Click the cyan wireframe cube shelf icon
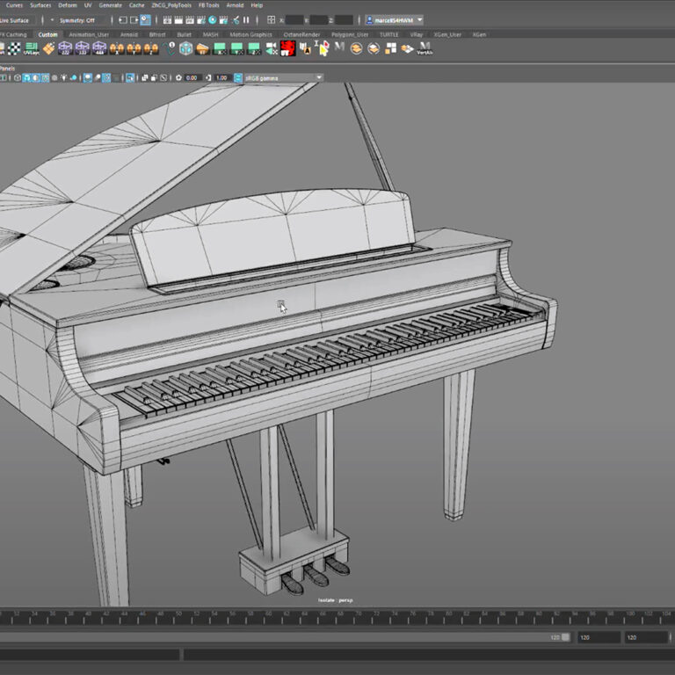Viewport: 675px width, 675px height. [185, 48]
